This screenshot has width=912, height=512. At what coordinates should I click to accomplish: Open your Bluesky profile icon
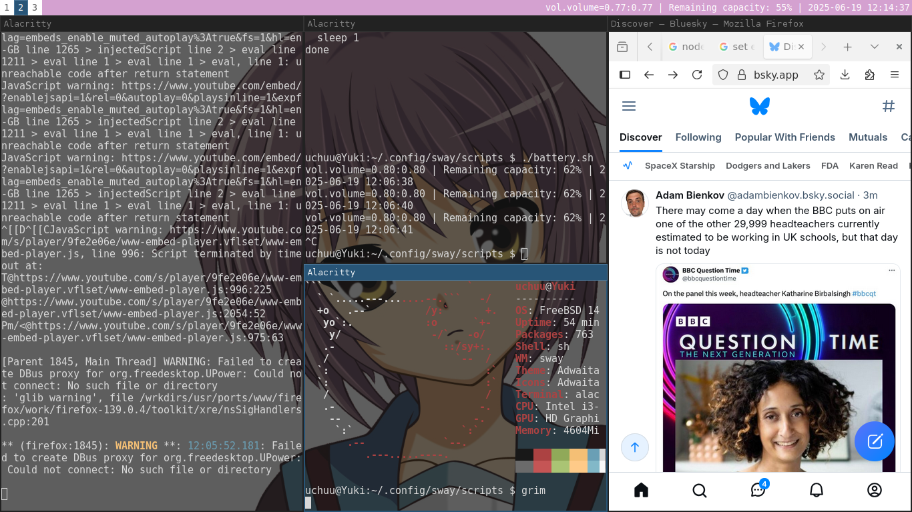pos(875,491)
